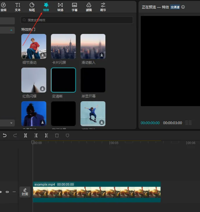This screenshot has width=200, height=212.
Task: Click the trash delete icon in timeline toolbar
Action: pyautogui.click(x=57, y=135)
